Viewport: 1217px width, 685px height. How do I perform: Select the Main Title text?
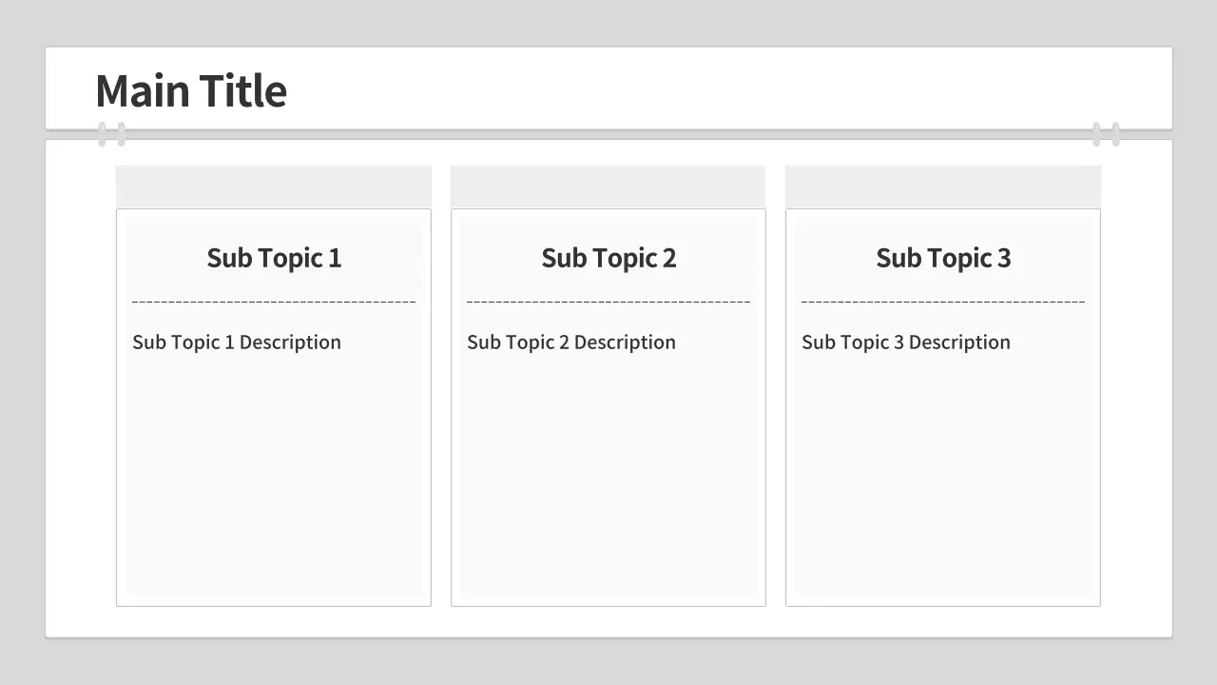191,91
